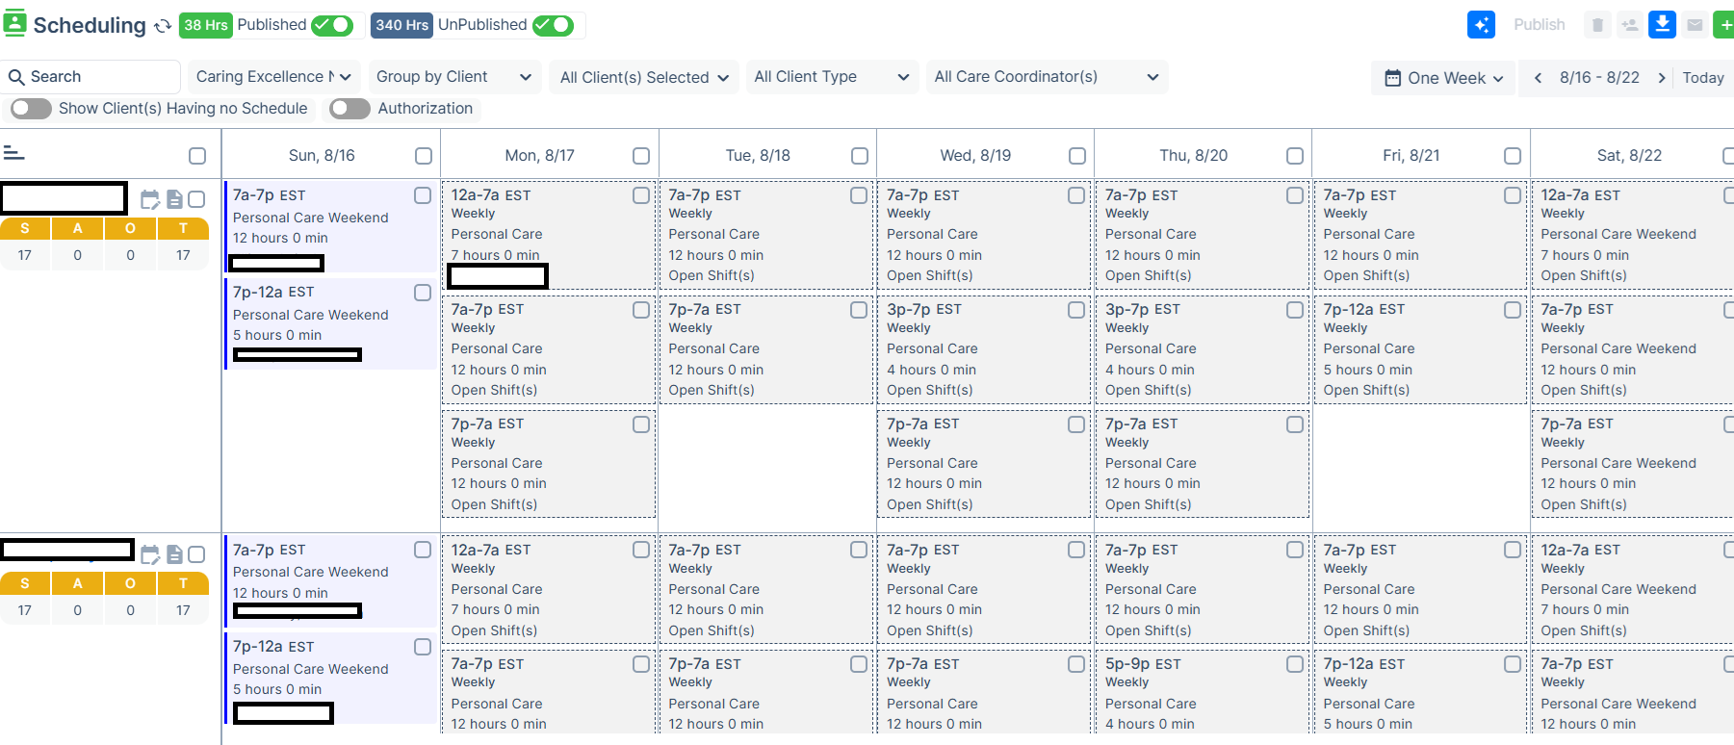Change the One Week view dropdown
Screen dimensions: 1734x745
1443,78
